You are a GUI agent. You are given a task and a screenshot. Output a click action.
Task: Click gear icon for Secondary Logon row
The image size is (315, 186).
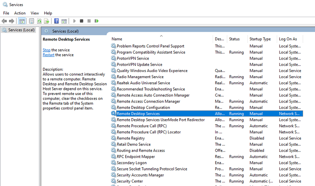click(113, 162)
